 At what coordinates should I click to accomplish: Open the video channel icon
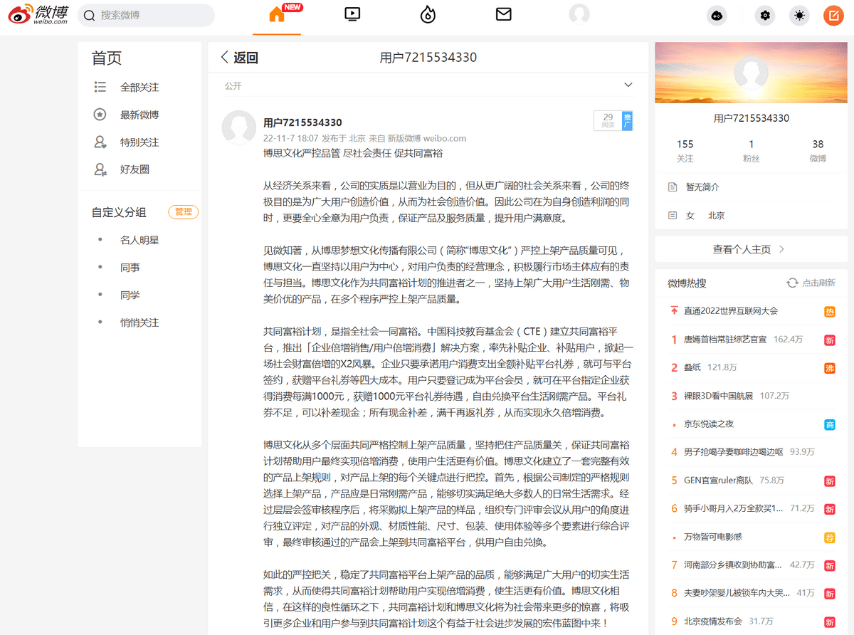tap(352, 14)
